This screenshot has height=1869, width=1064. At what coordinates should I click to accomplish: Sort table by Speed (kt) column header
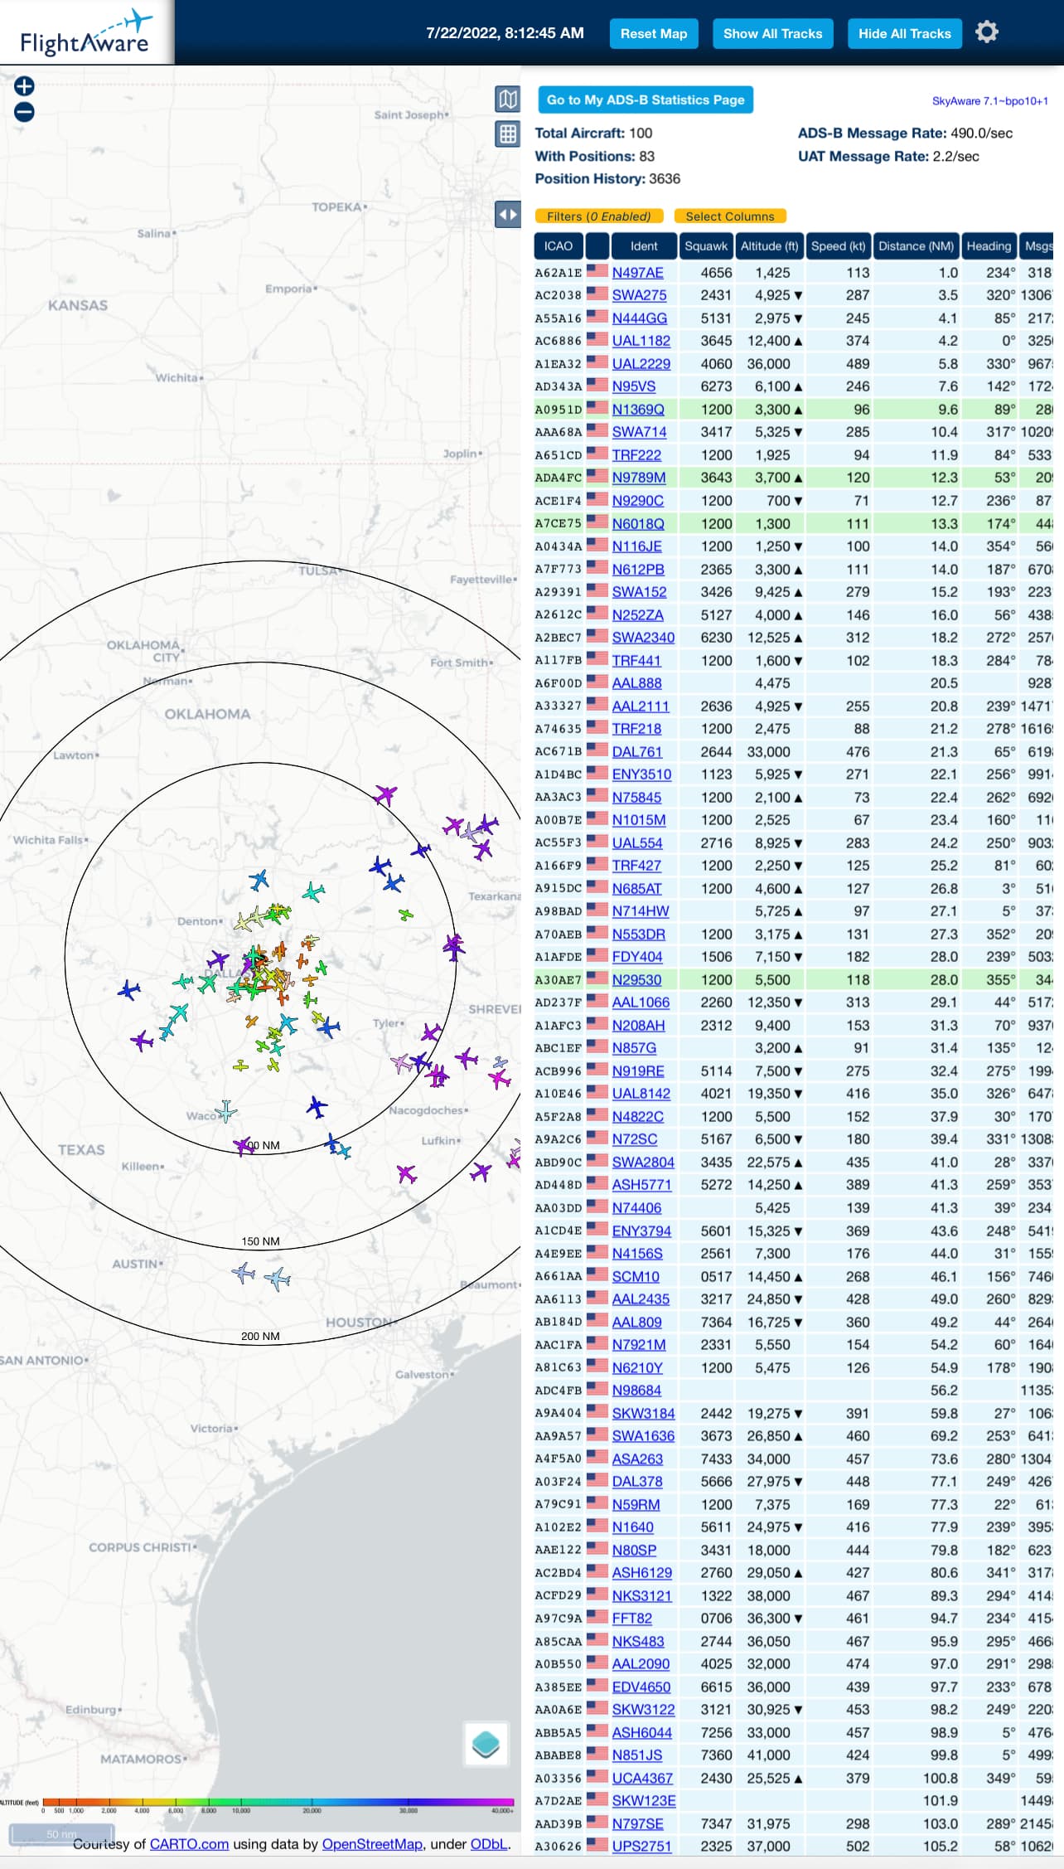coord(839,245)
